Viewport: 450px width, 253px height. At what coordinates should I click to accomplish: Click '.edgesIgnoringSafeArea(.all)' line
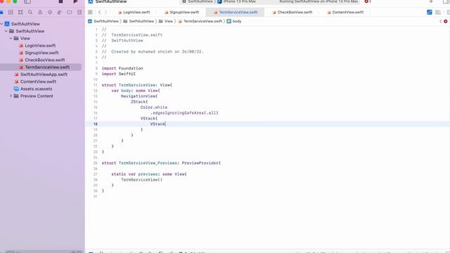point(184,112)
